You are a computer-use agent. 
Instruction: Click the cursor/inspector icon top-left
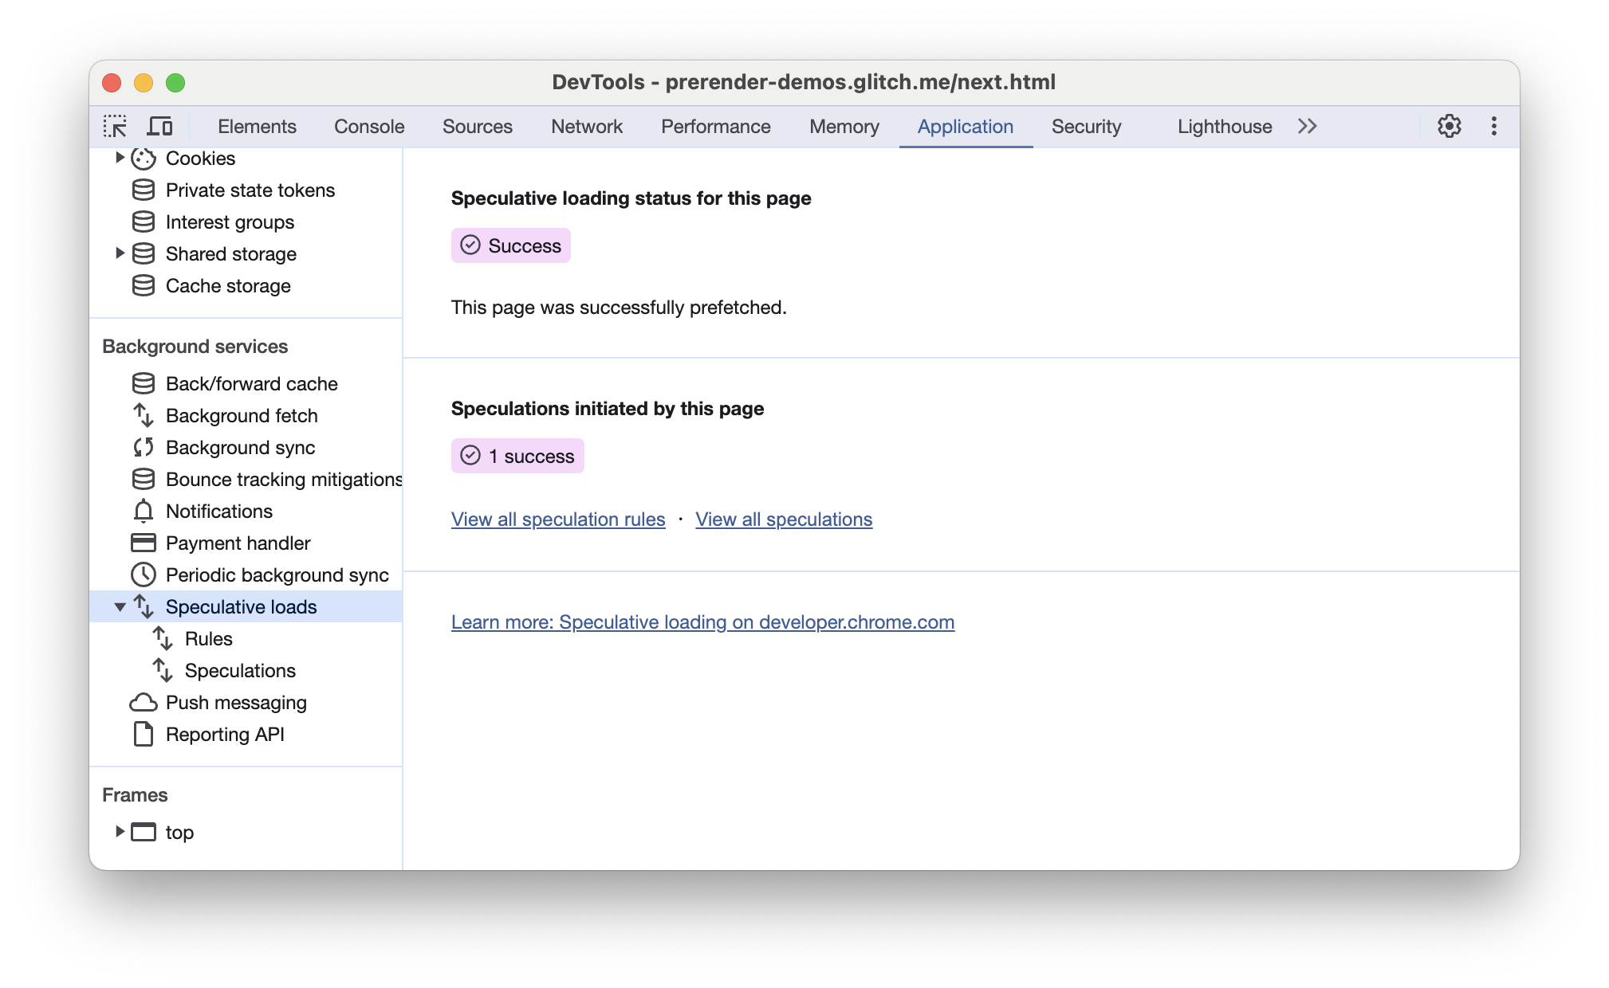click(x=115, y=127)
